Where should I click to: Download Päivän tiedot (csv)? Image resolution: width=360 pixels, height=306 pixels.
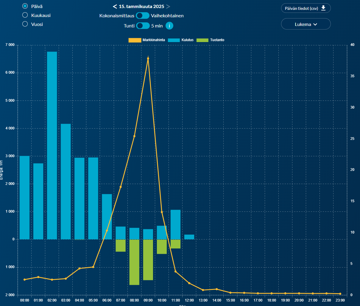(x=306, y=8)
